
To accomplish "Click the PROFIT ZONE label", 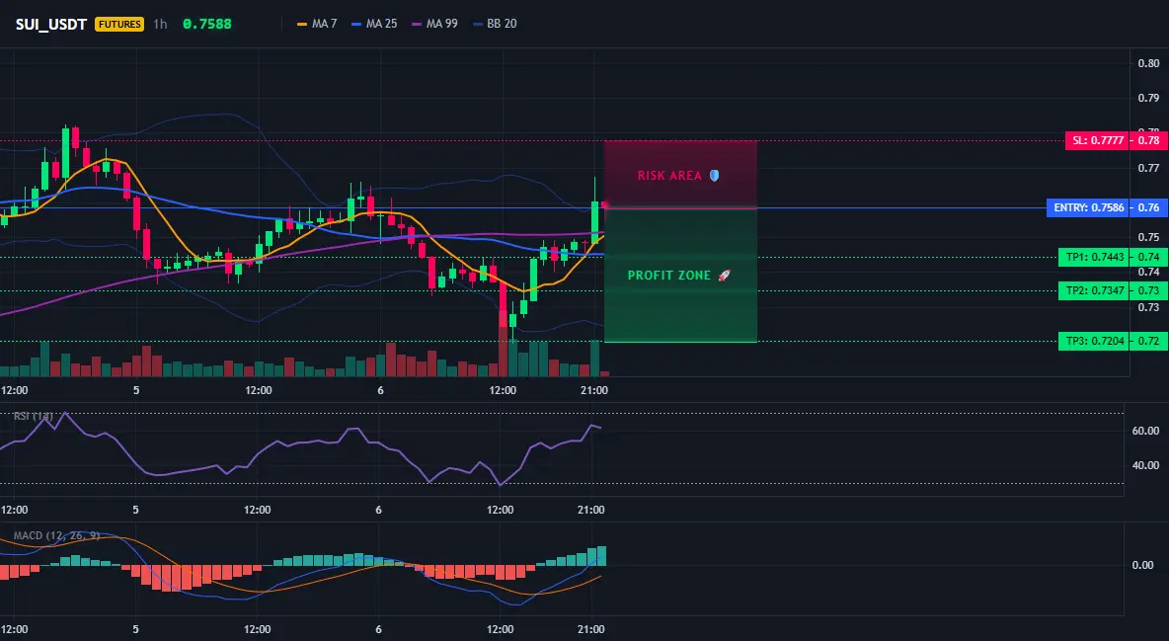I will click(x=669, y=276).
